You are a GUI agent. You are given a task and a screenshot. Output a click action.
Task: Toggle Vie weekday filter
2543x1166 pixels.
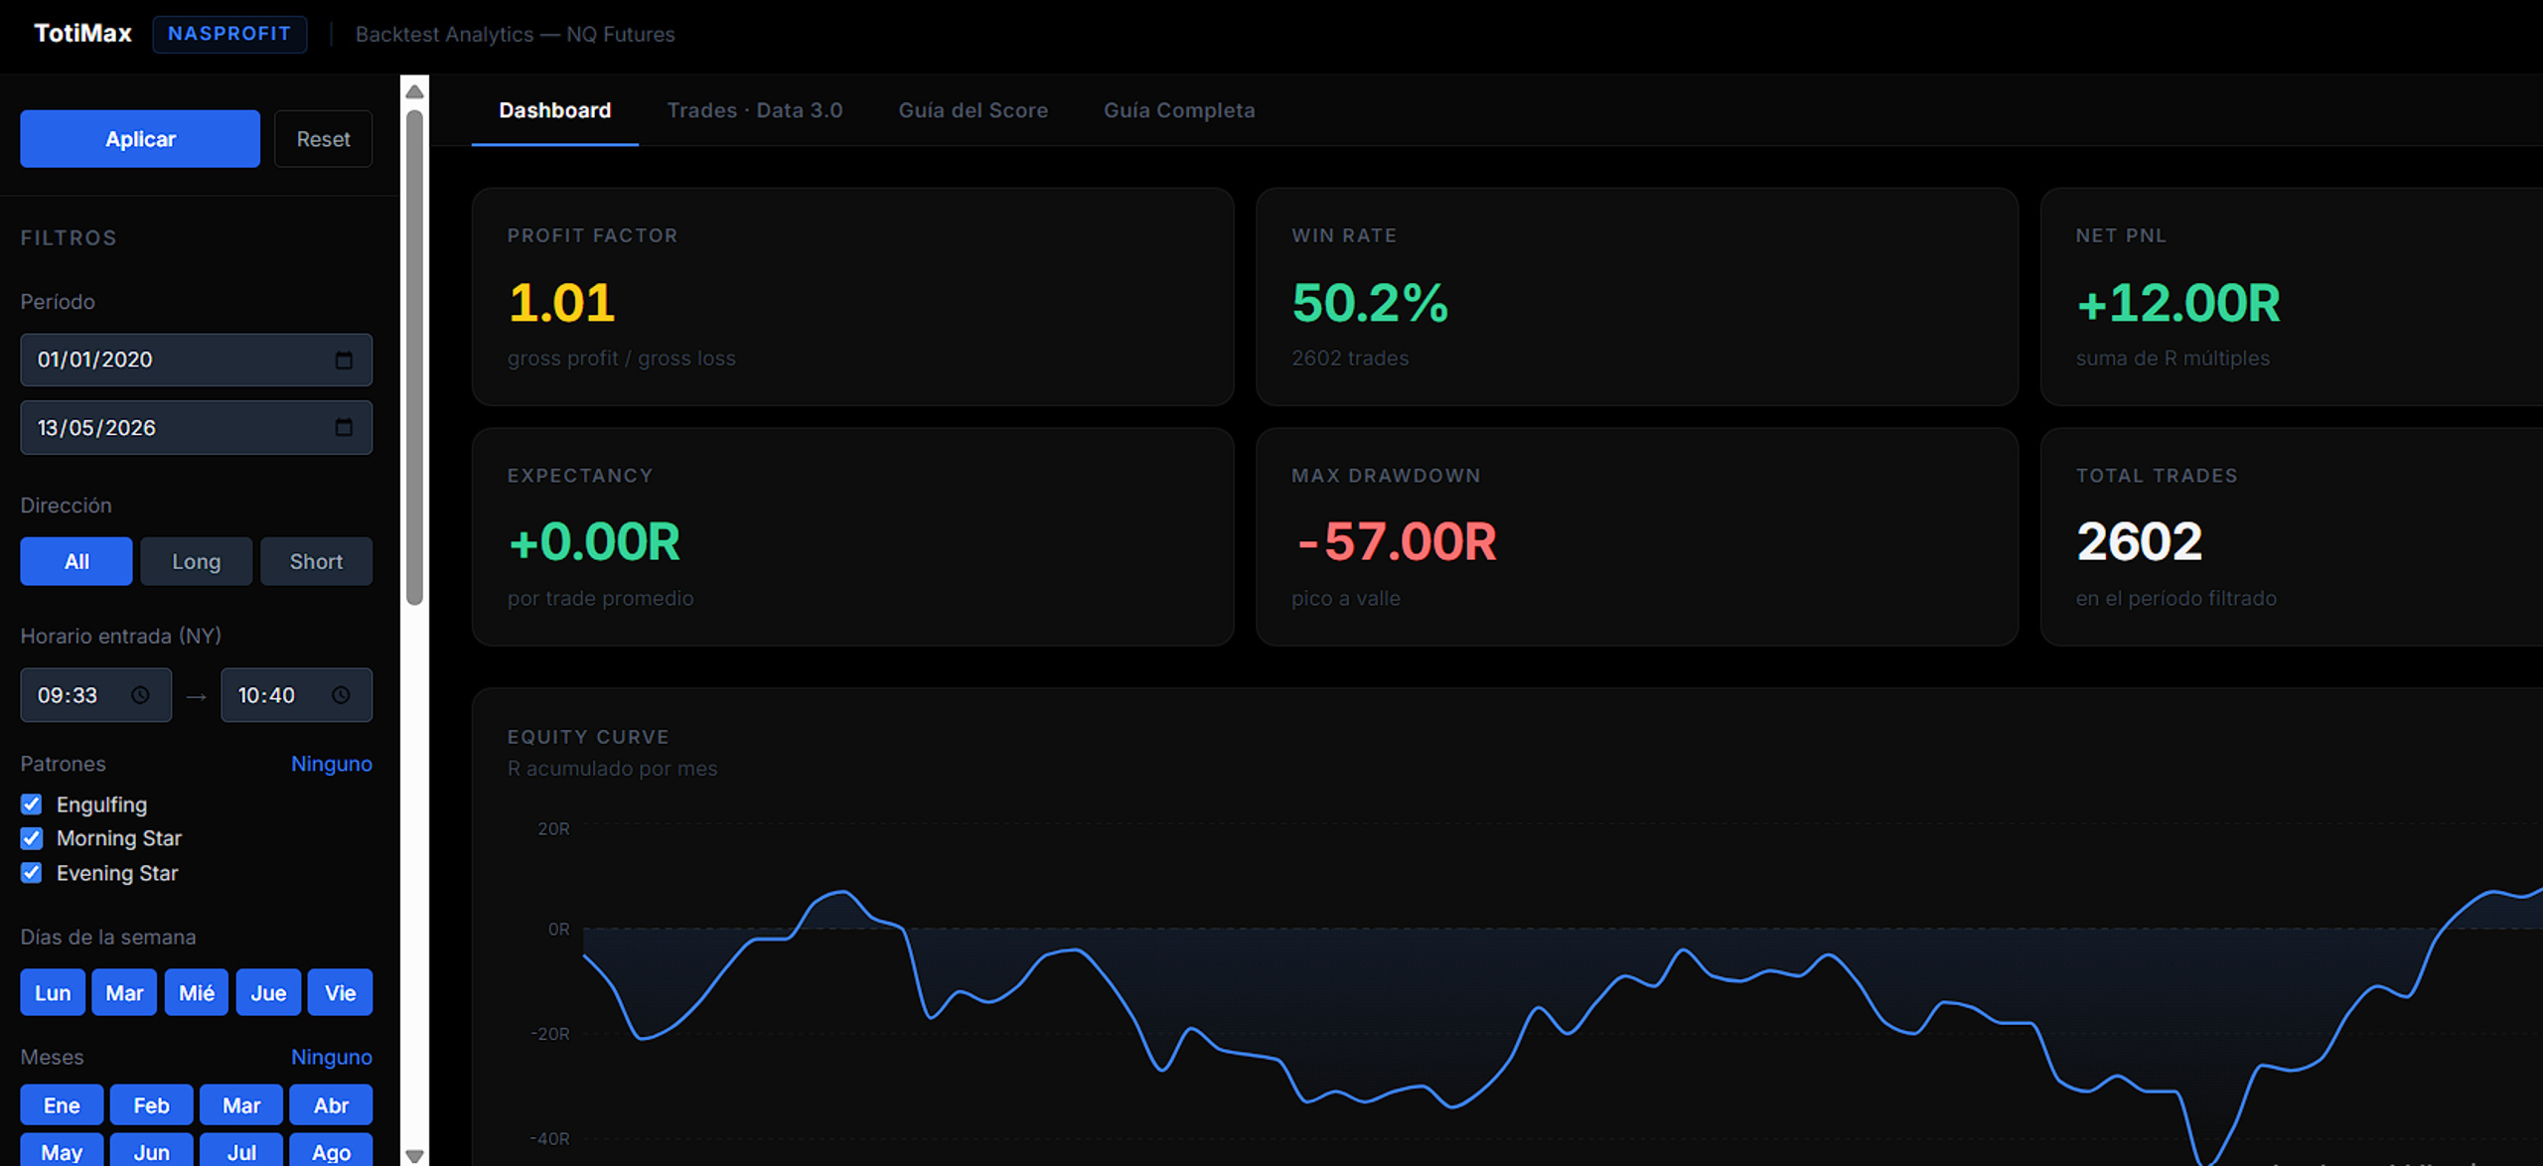click(x=340, y=992)
